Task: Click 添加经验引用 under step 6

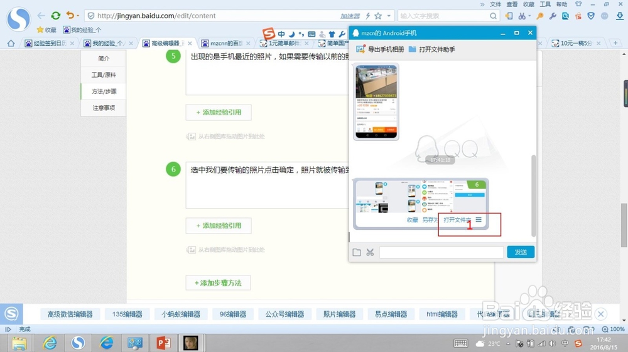Action: coord(219,225)
